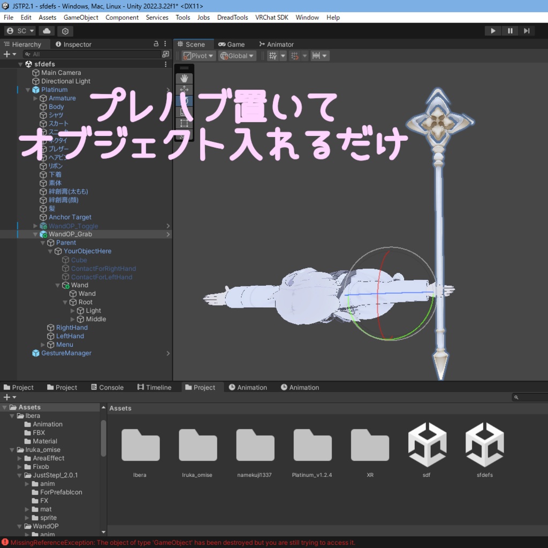Open the GestureManager prefab arrow
Viewport: 548px width, 548px height.
coord(168,353)
